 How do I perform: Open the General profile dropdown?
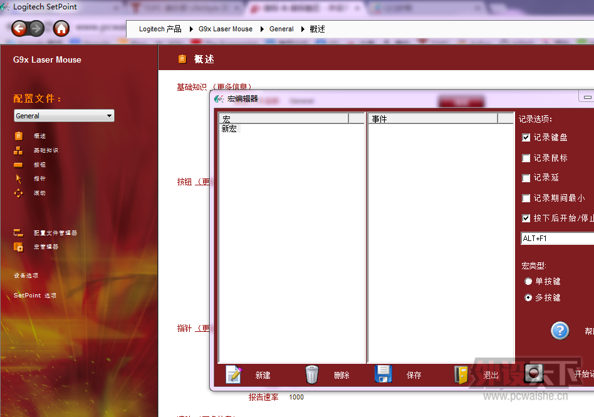[64, 115]
